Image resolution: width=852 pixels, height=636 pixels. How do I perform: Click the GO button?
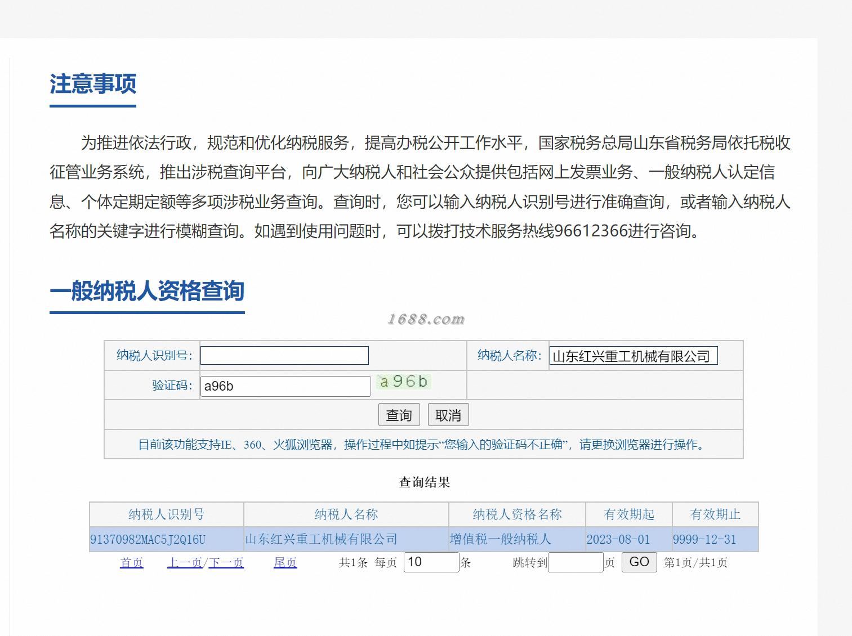click(639, 562)
